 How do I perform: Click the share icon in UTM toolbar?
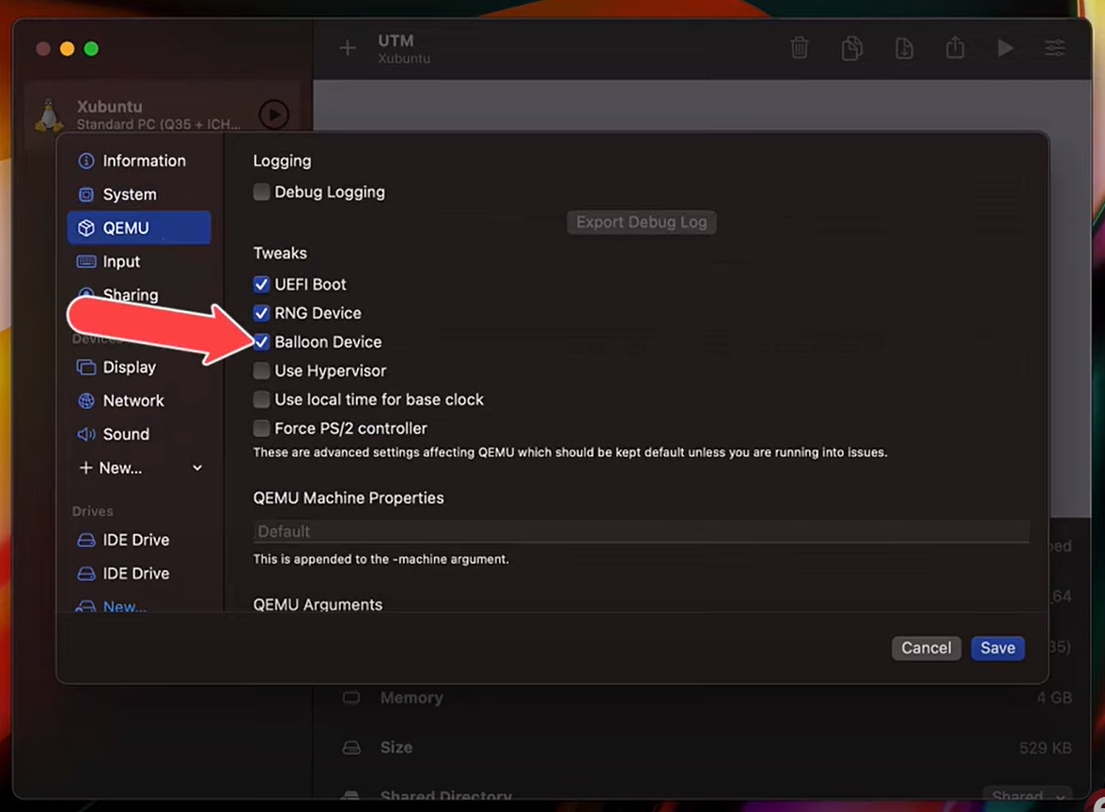coord(955,48)
